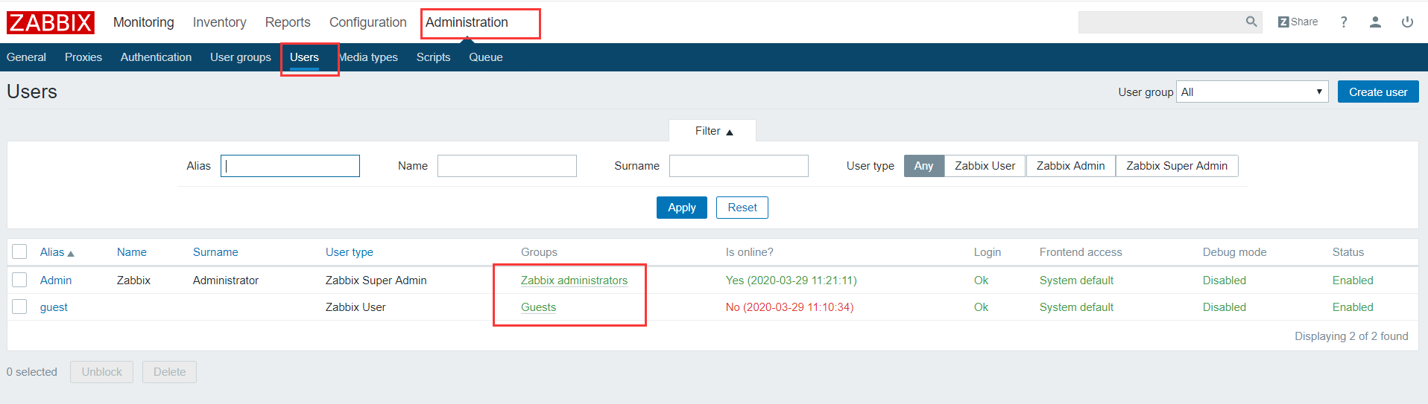Open the Reports menu
The image size is (1428, 404).
click(x=288, y=22)
